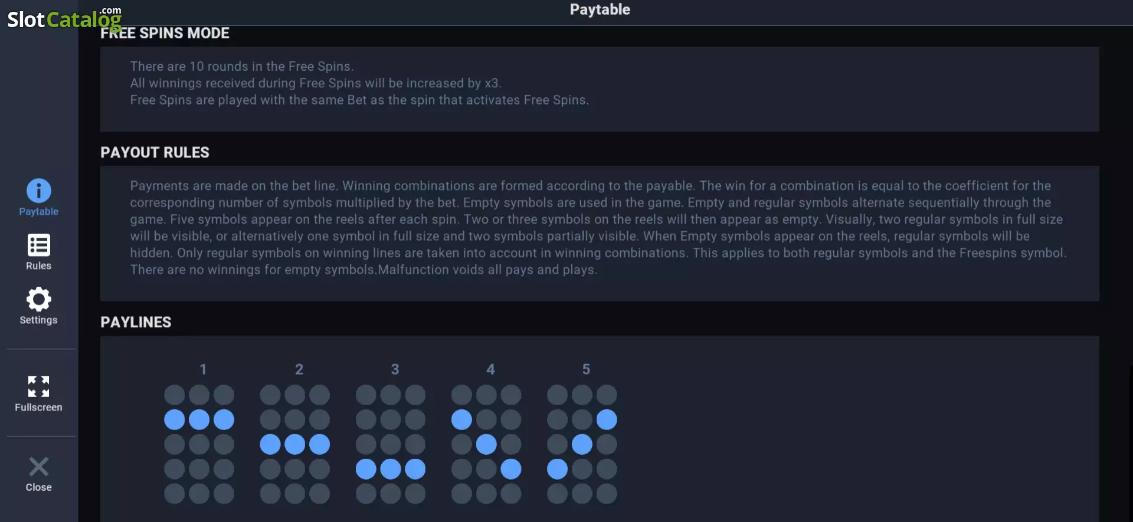Open the Rules list icon

coord(39,245)
